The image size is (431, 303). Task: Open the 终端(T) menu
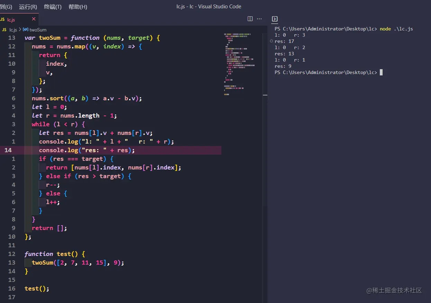(53, 7)
